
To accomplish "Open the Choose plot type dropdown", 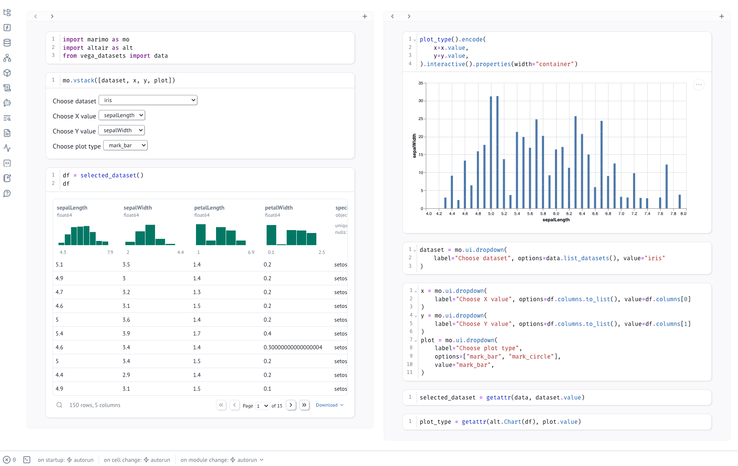I will point(125,146).
